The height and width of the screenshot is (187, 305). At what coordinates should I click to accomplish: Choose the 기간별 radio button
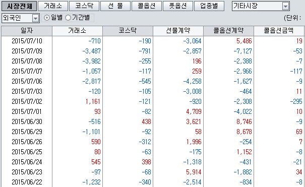click(68, 18)
